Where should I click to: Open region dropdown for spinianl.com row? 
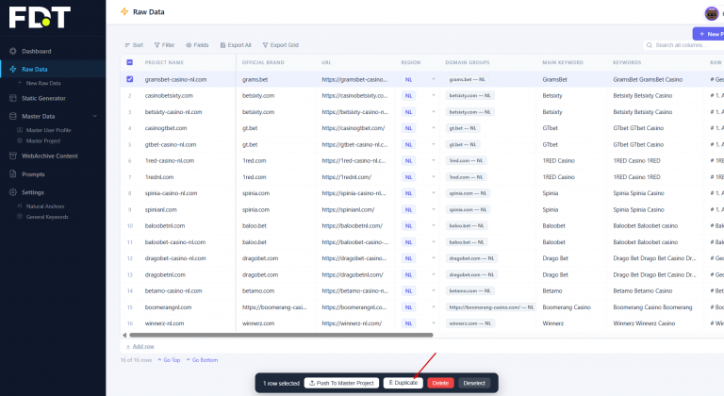pyautogui.click(x=433, y=209)
